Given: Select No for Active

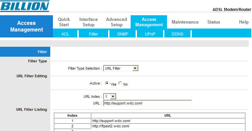Looking at the screenshot, I should [x=120, y=83].
